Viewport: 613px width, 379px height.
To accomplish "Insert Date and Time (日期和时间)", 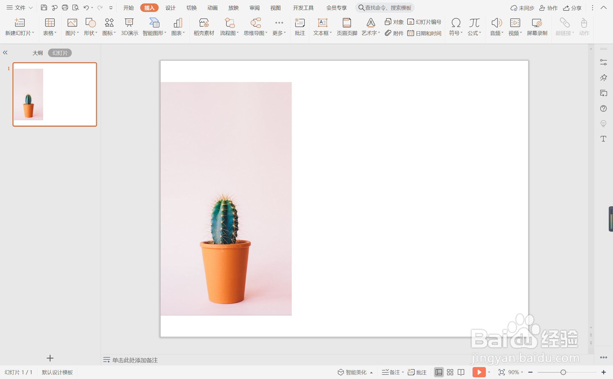I will (424, 33).
